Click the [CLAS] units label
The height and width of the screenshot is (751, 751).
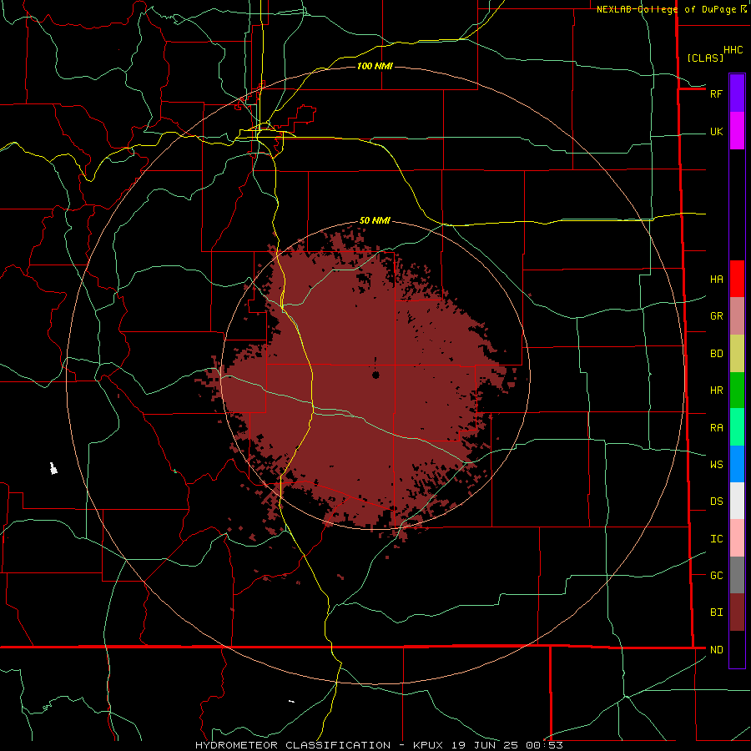coord(705,58)
